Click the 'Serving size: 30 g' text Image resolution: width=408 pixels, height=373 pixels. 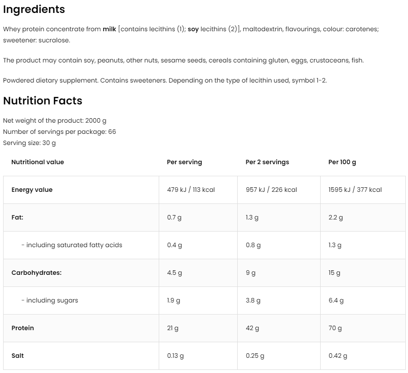[x=29, y=143]
